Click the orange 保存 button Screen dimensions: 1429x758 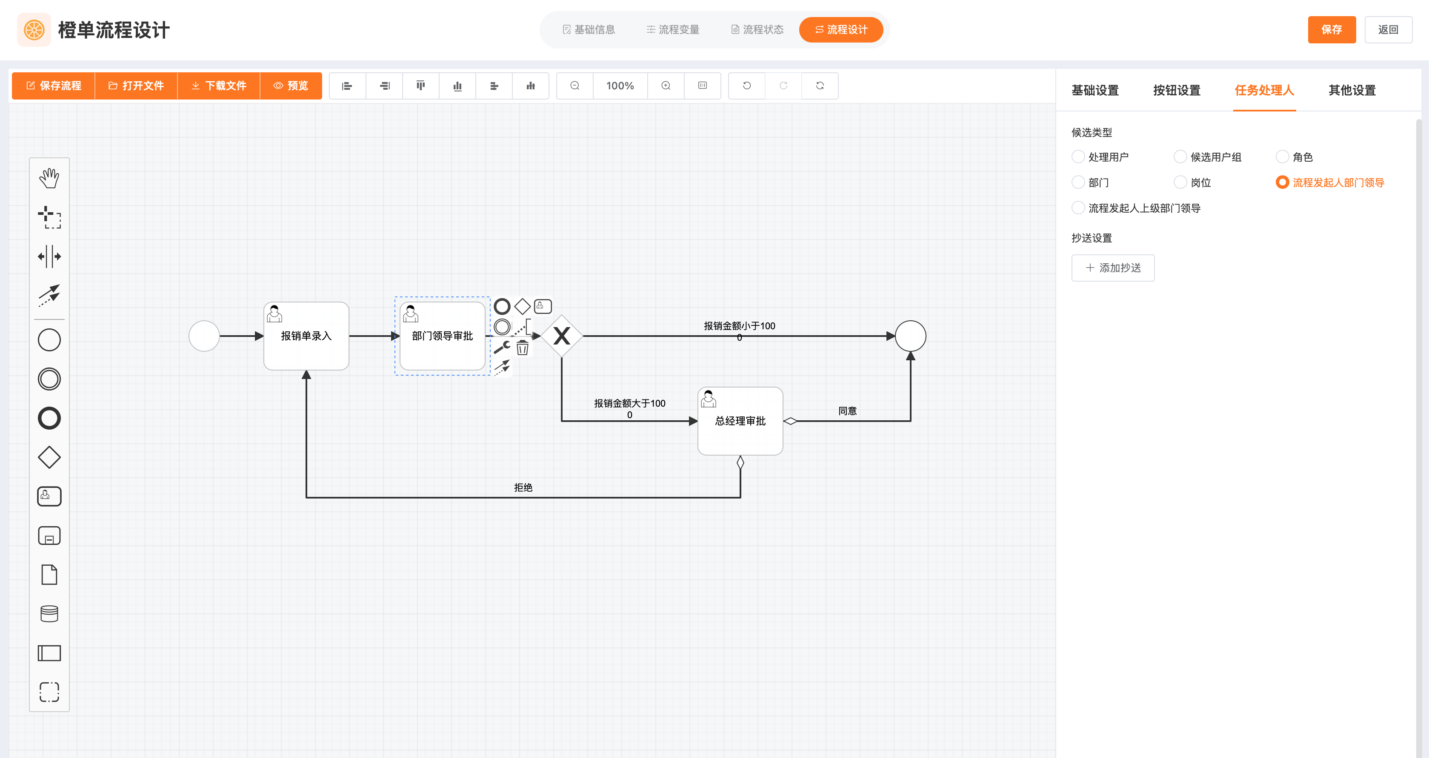click(1331, 29)
